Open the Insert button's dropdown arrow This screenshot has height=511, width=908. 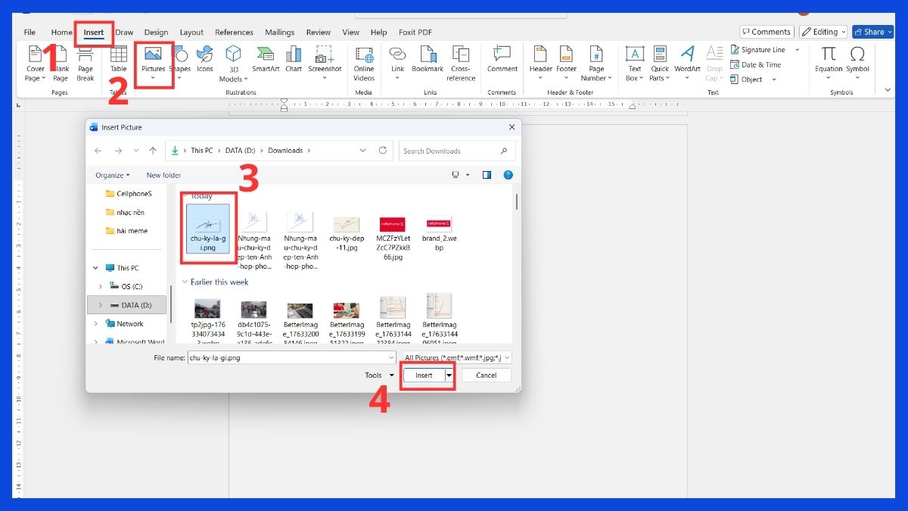coord(449,375)
